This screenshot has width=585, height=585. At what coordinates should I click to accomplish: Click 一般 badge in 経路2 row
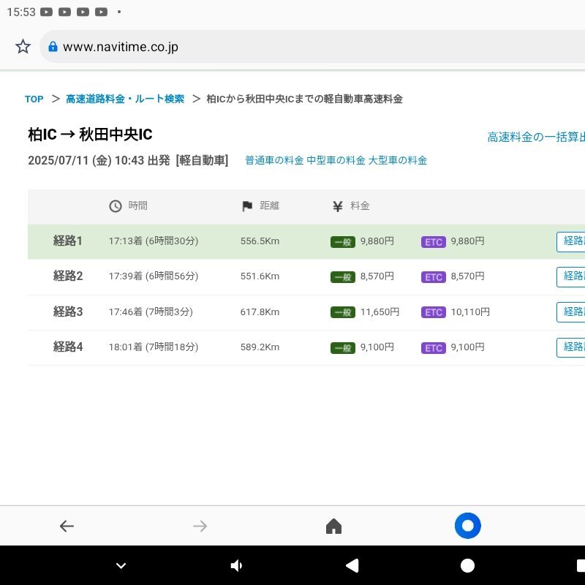pyautogui.click(x=342, y=277)
